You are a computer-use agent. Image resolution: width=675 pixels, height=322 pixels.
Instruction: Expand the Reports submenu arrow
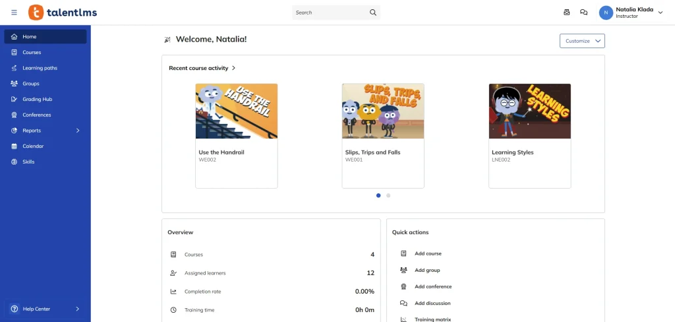pos(78,131)
